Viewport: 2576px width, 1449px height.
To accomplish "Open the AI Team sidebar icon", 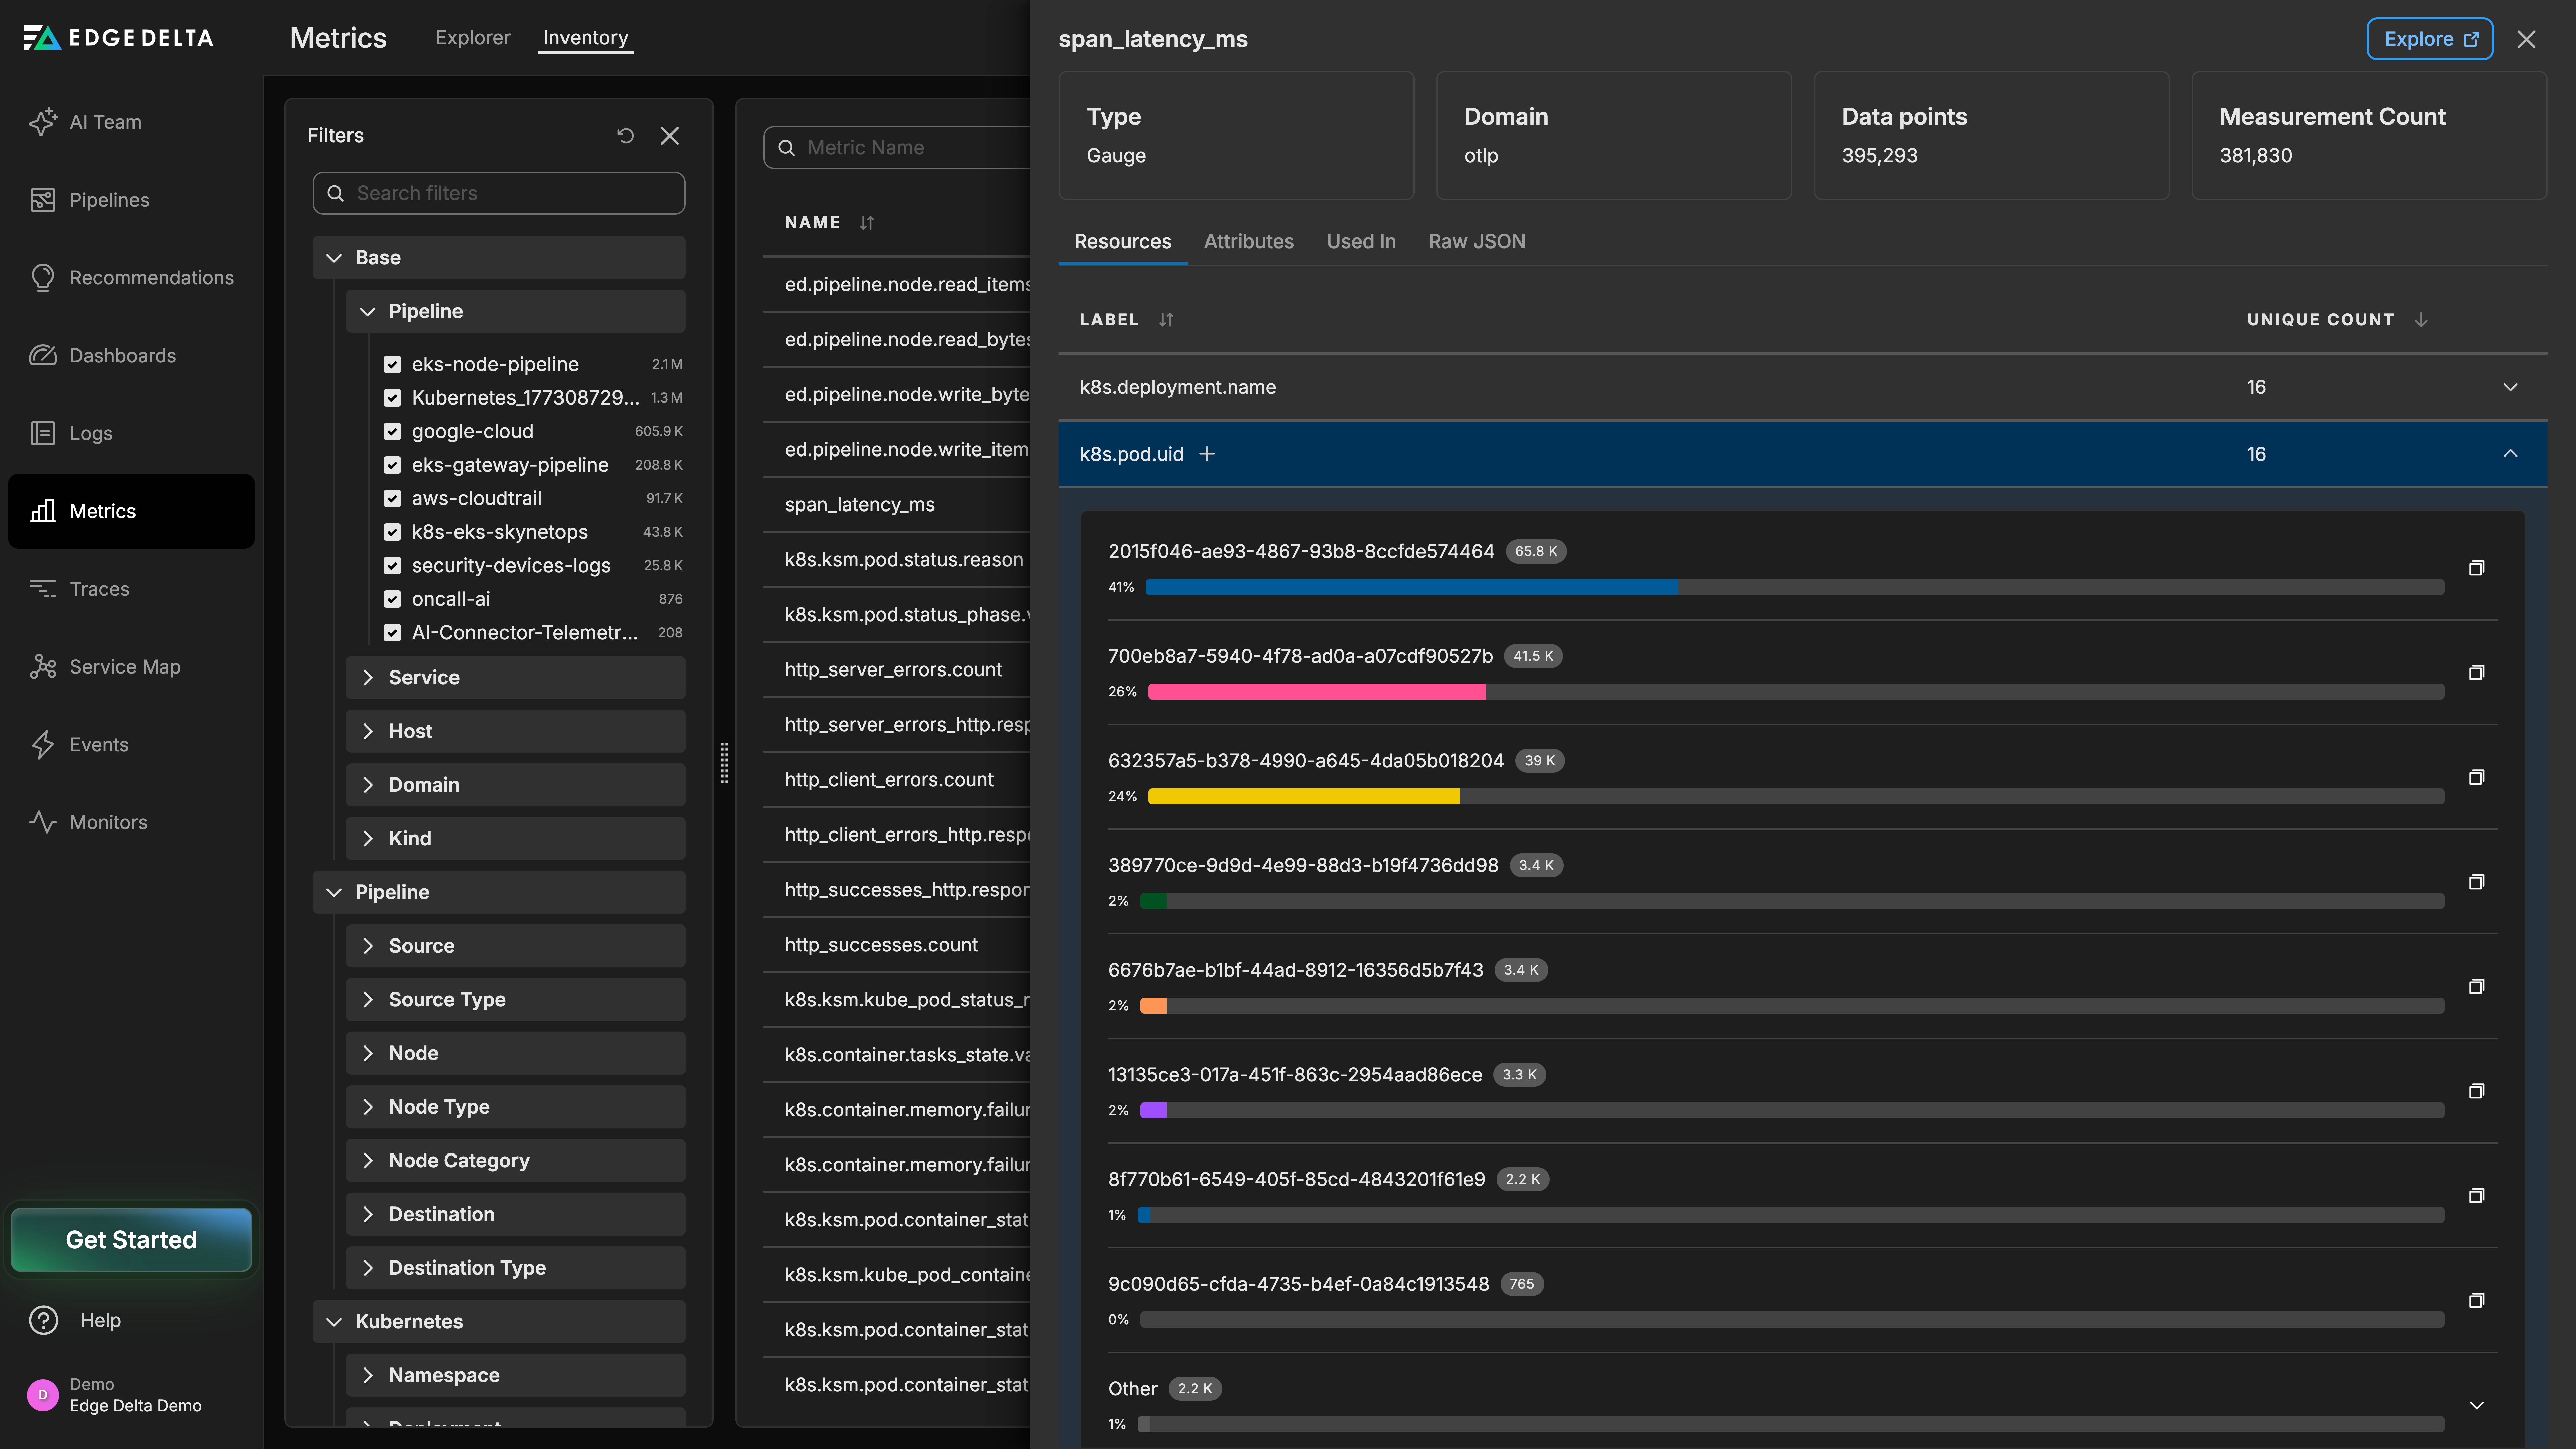I will pyautogui.click(x=43, y=122).
